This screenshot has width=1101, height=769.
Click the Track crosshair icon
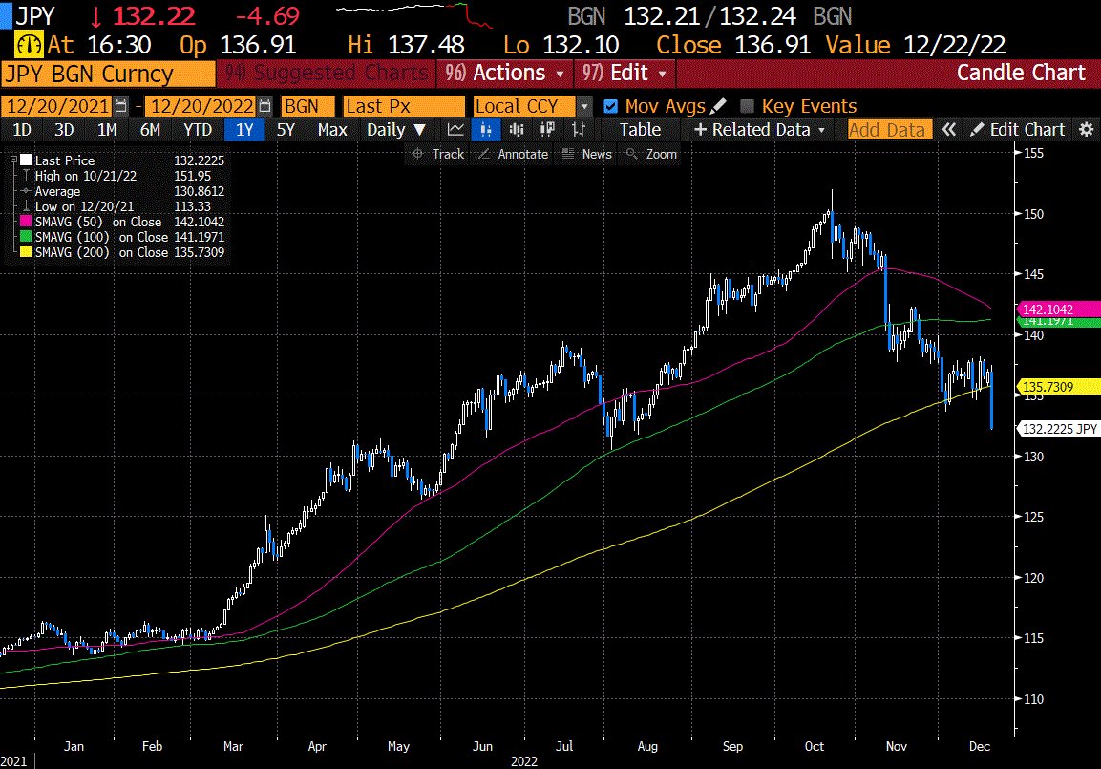(x=418, y=154)
